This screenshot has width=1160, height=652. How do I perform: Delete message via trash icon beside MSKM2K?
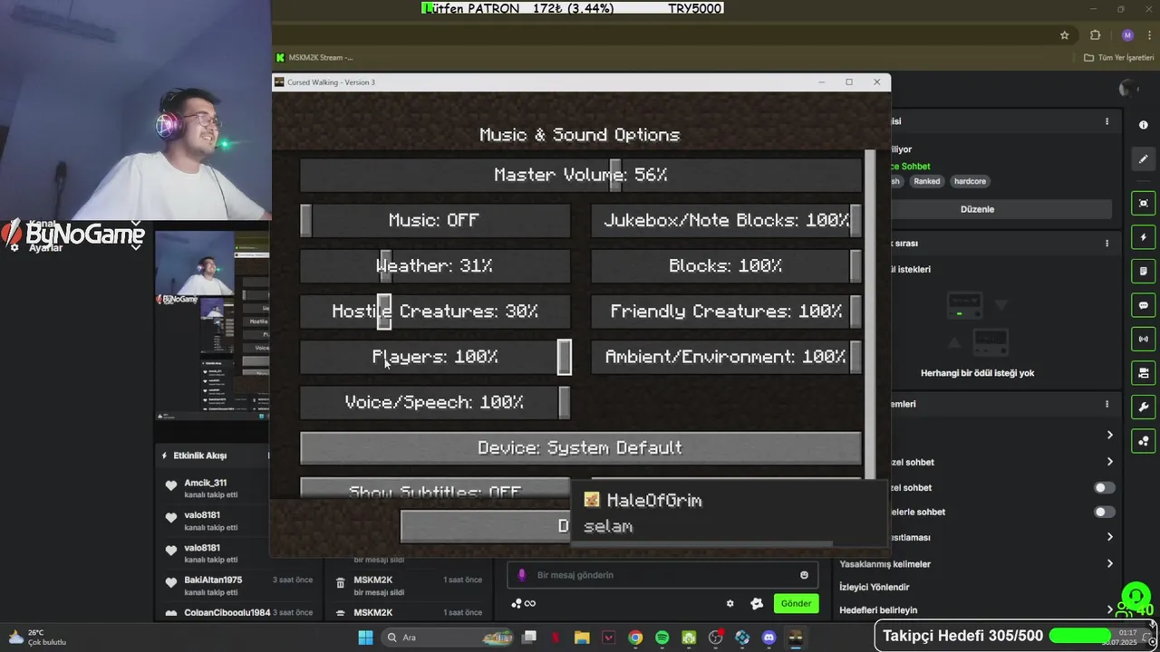[x=340, y=584]
